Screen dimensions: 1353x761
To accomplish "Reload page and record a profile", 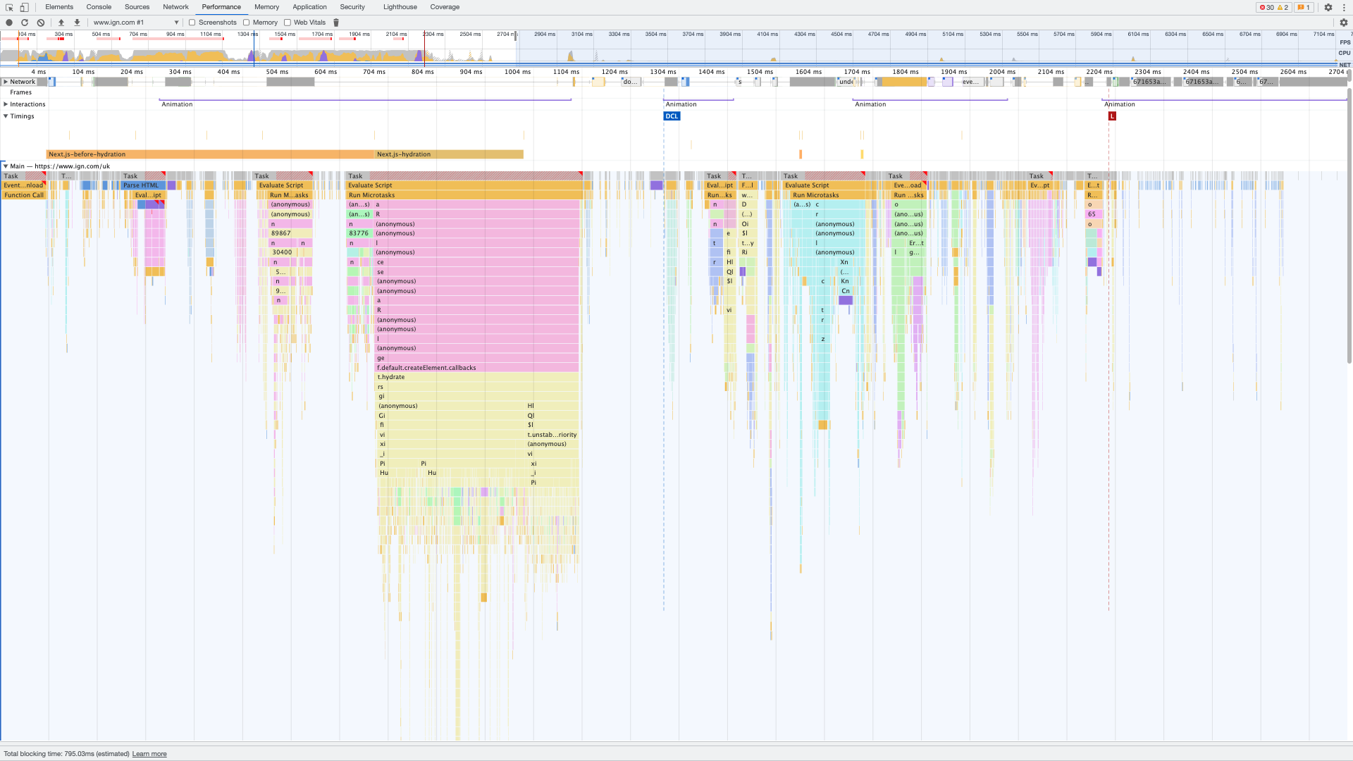I will coord(24,22).
